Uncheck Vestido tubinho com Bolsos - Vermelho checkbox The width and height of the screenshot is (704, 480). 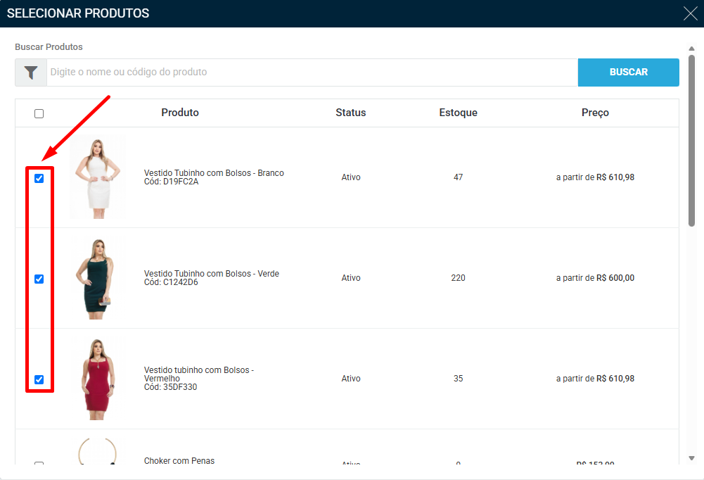coord(39,380)
